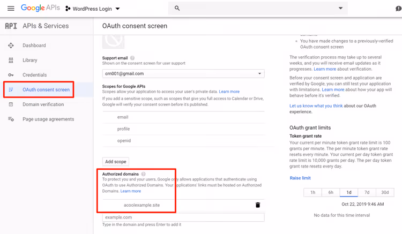Click the Page usage agreements icon

click(11, 119)
